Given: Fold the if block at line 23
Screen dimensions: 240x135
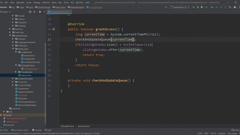Looking at the screenshot, I should click(59, 45).
